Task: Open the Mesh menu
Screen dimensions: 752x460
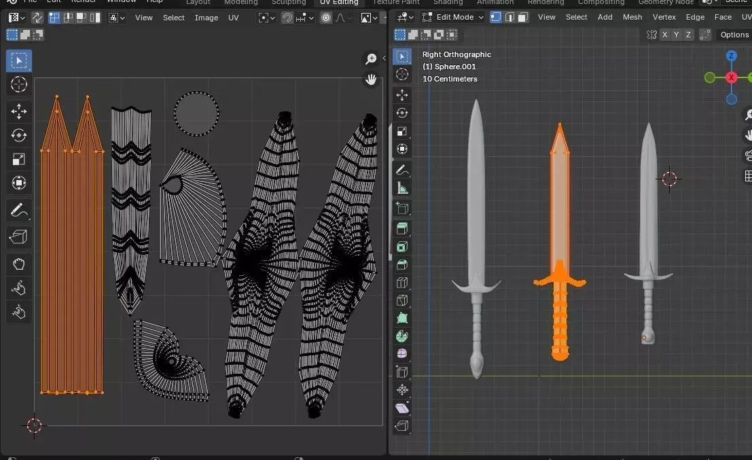Action: (632, 17)
